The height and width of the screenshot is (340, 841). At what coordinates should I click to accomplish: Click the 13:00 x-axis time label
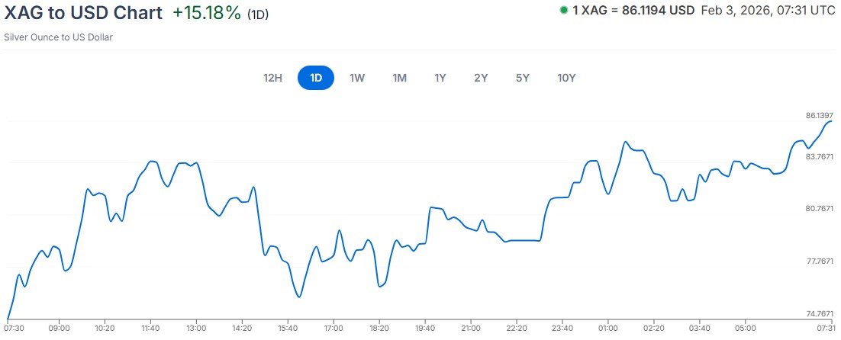click(x=196, y=327)
